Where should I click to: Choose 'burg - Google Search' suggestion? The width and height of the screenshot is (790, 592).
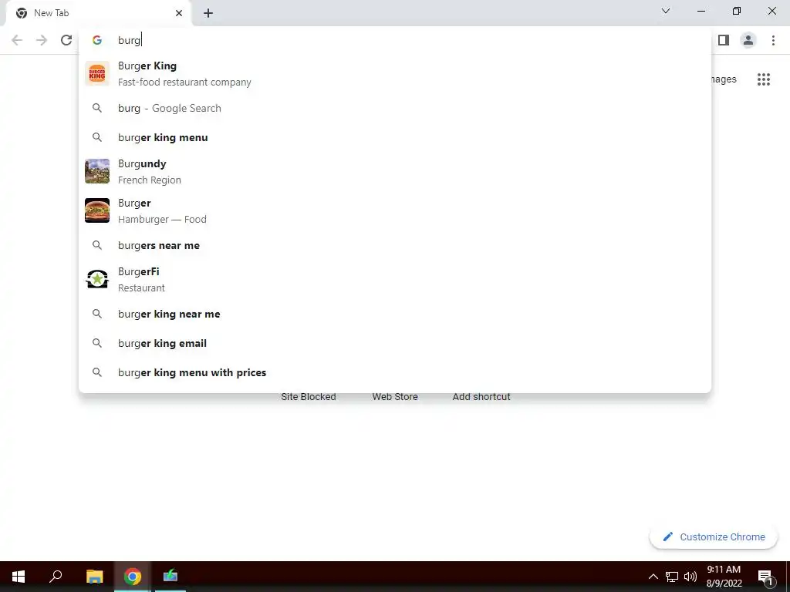(394, 108)
